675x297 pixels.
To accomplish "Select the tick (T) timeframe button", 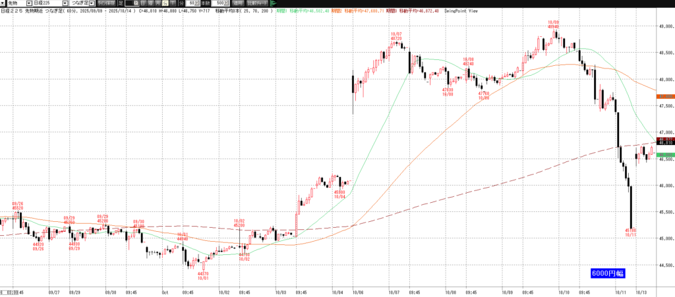I will point(171,3).
